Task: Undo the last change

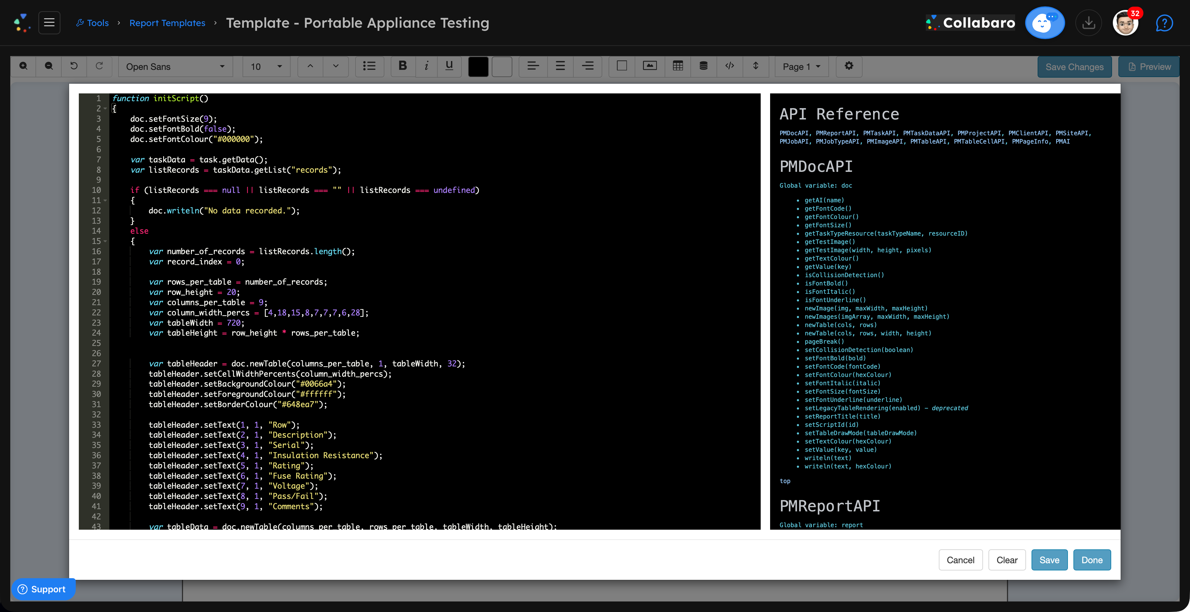Action: [x=74, y=67]
